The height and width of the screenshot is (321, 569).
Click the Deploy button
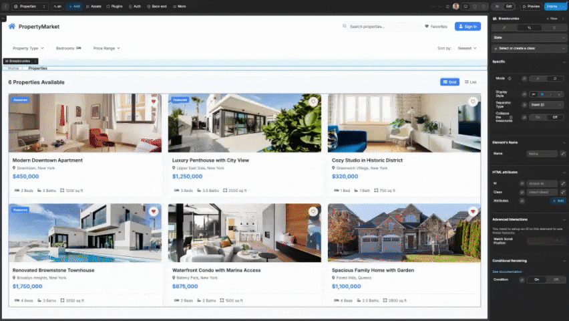click(x=552, y=6)
